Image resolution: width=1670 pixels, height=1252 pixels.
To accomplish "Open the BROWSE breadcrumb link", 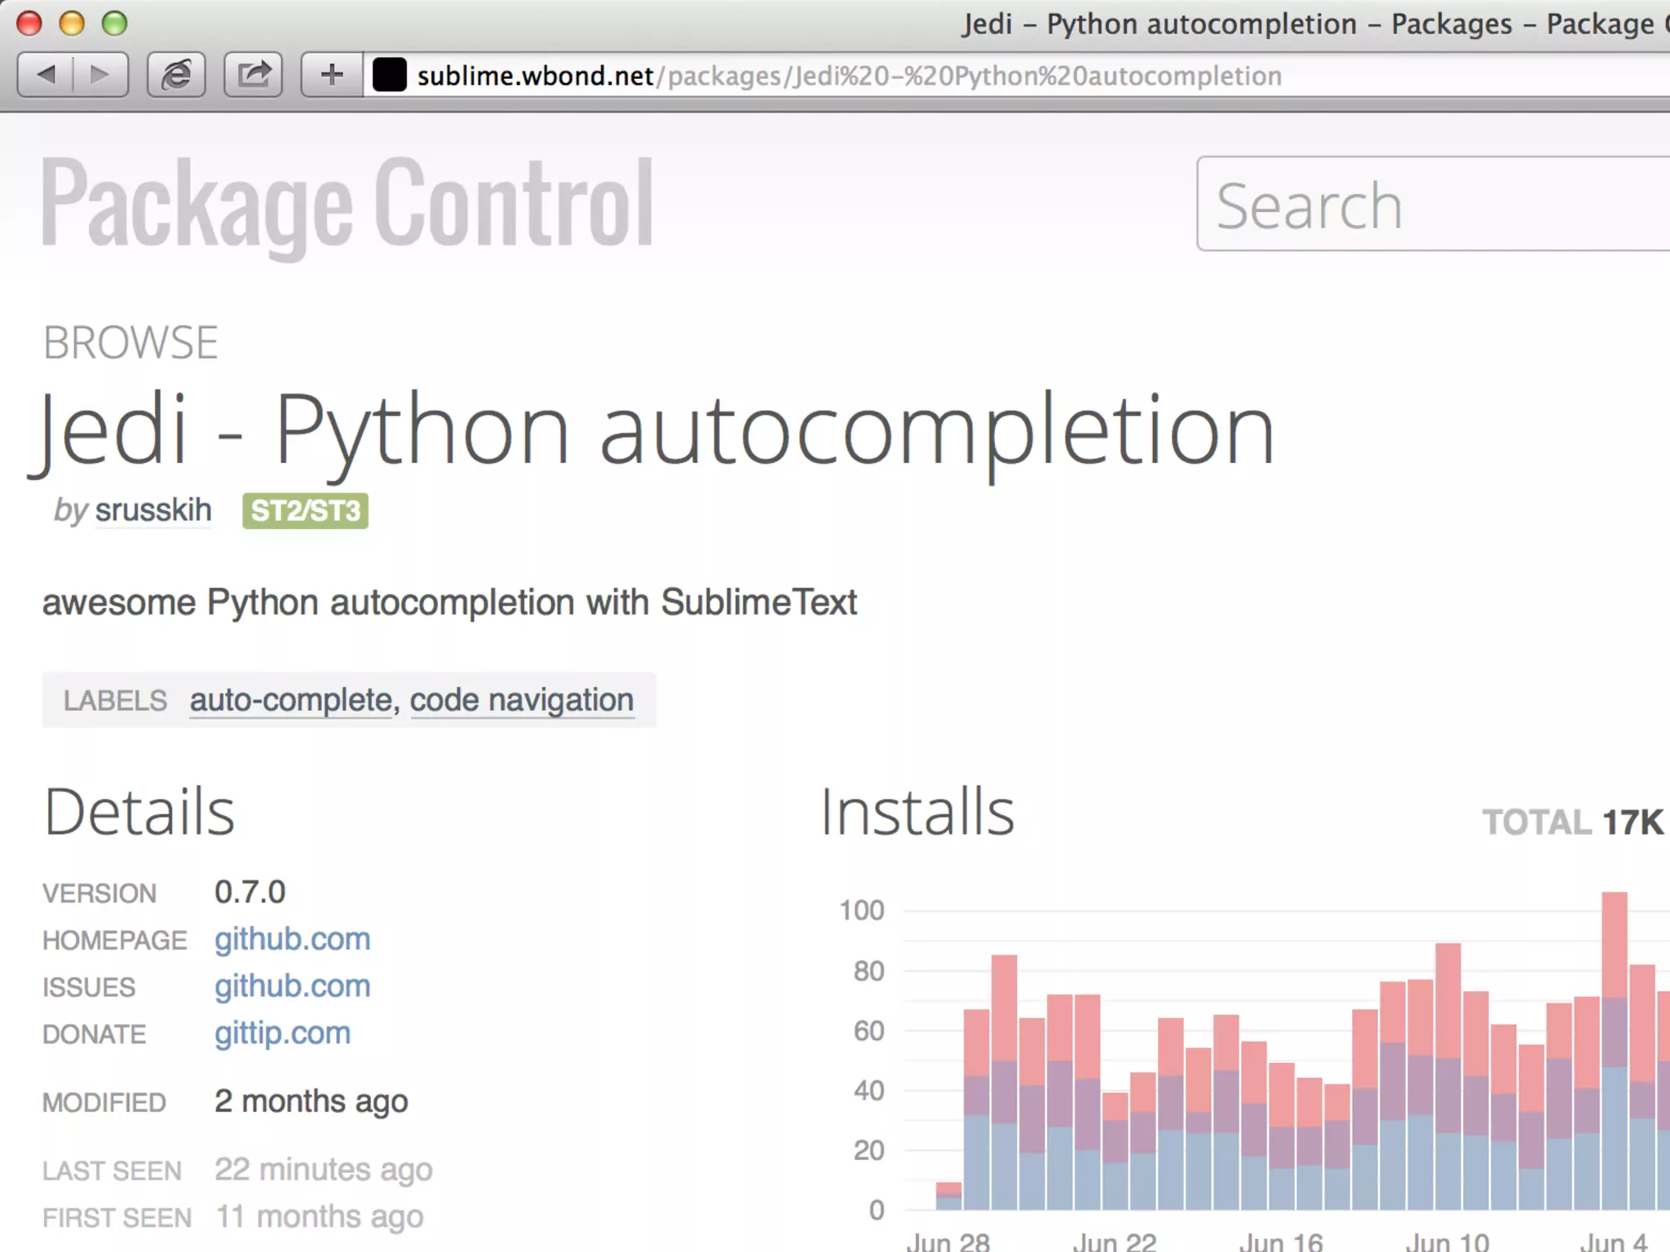I will [130, 342].
